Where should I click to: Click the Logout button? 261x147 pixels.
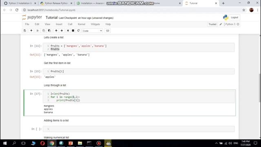(234, 17)
